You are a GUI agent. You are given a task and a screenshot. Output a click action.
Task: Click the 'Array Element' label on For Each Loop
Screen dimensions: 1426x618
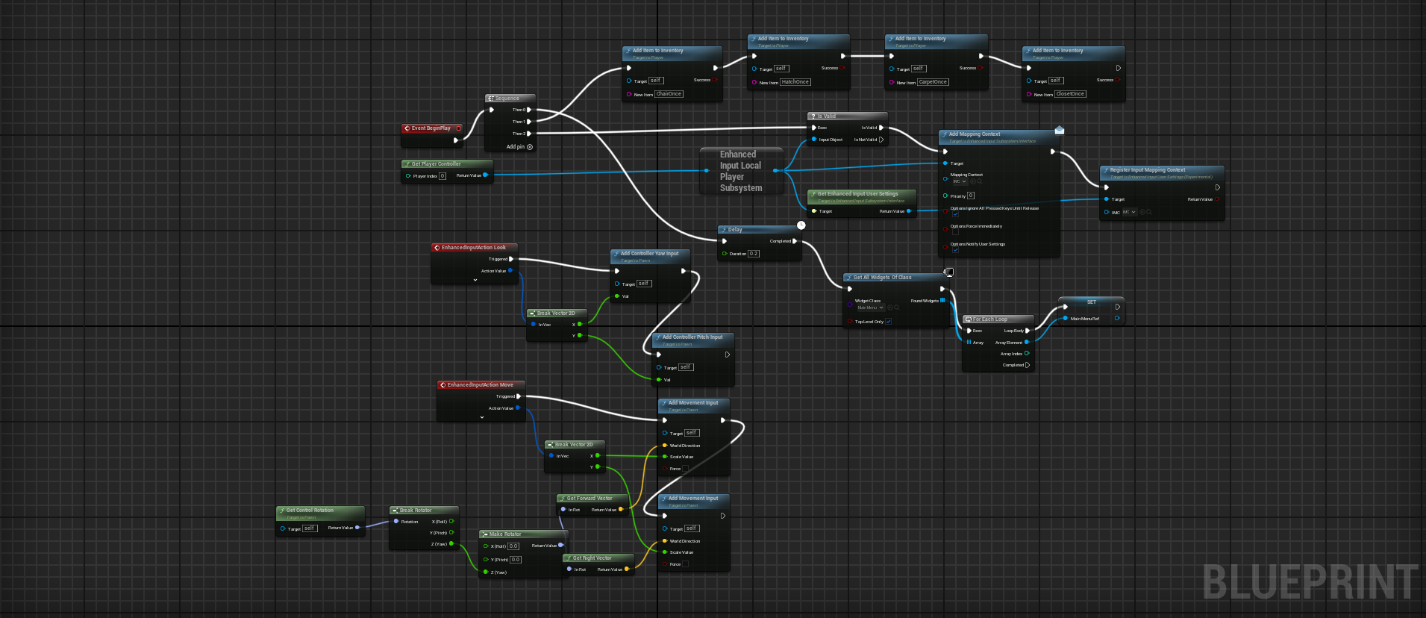[1009, 343]
